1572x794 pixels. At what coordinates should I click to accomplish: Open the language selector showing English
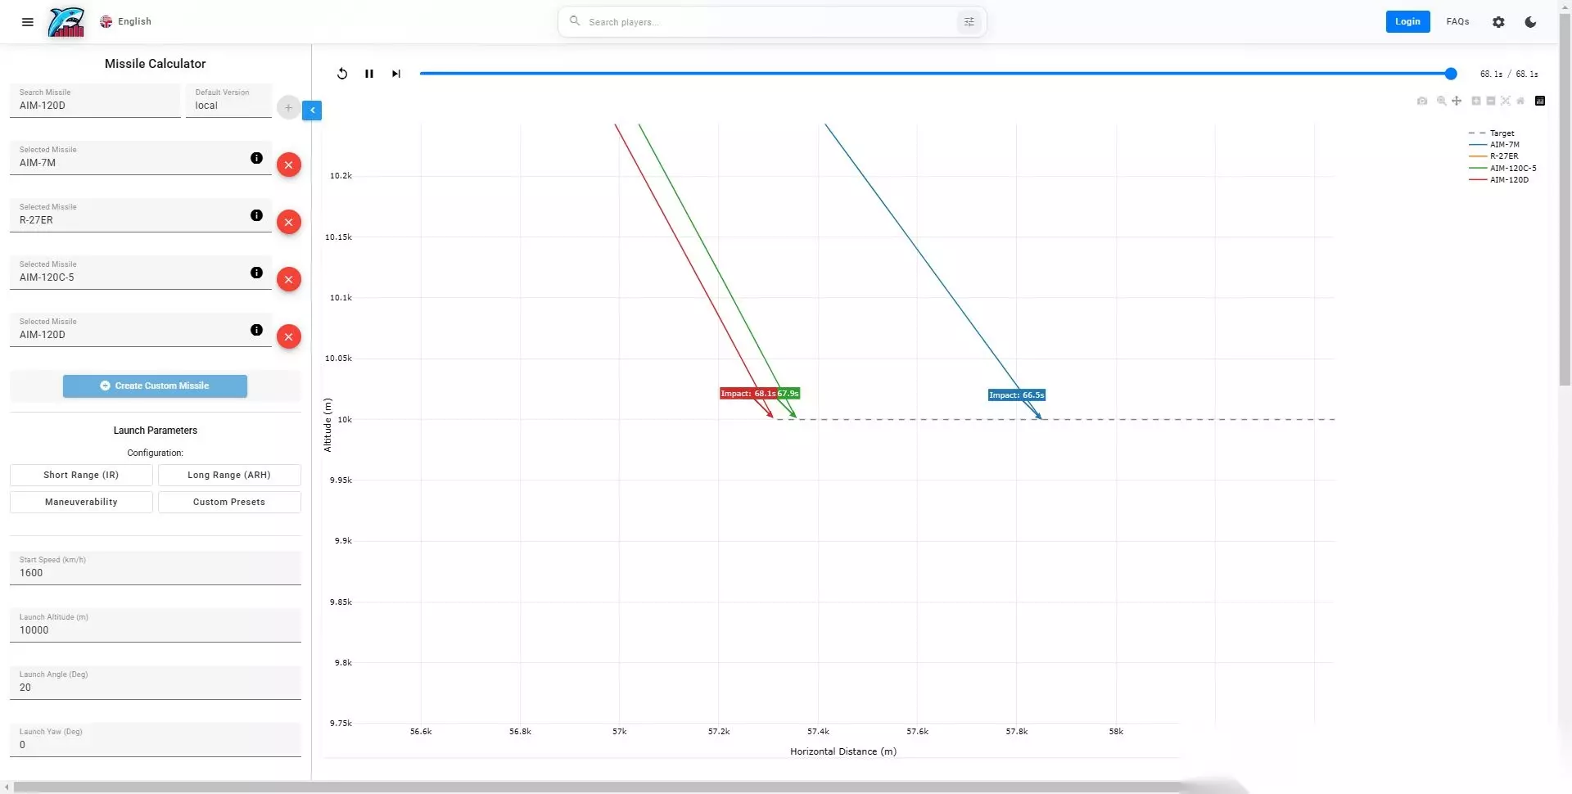pyautogui.click(x=126, y=22)
